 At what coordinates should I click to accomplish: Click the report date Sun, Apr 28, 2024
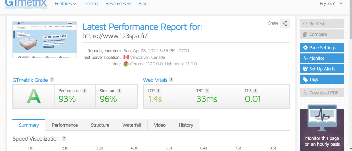point(156,51)
